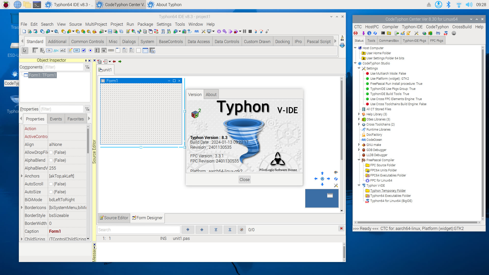Screen dimensions: 489x275
Task: Open the terminal in the OS taskbar
Action: tap(37, 5)
